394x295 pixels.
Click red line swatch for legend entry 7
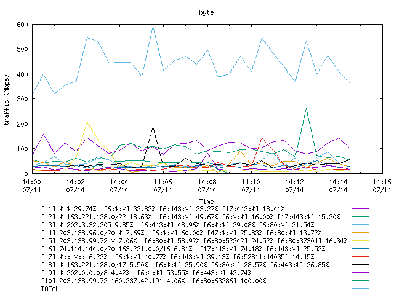pyautogui.click(x=360, y=257)
